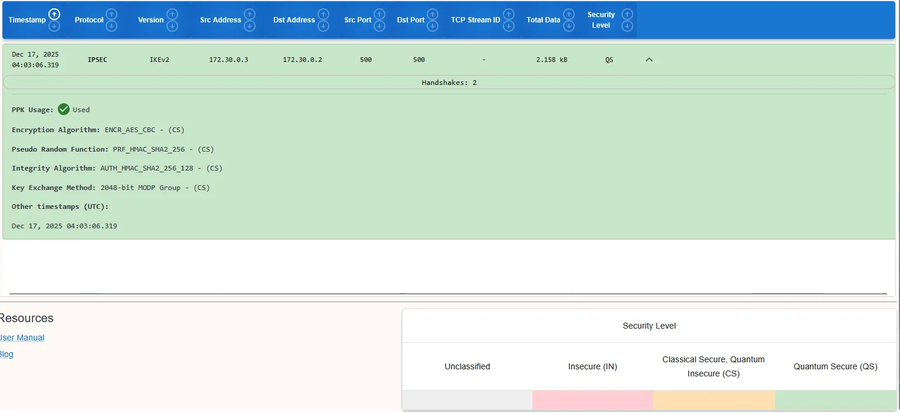The width and height of the screenshot is (900, 413).
Task: Click the Timestamp column header
Action: click(x=27, y=19)
